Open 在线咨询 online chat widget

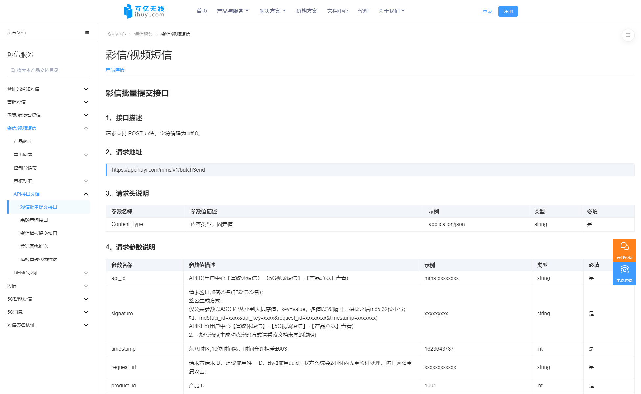point(624,250)
